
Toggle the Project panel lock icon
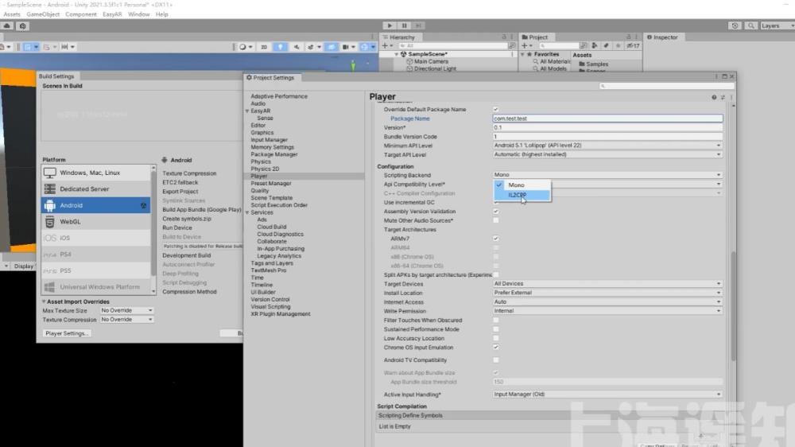click(x=629, y=37)
